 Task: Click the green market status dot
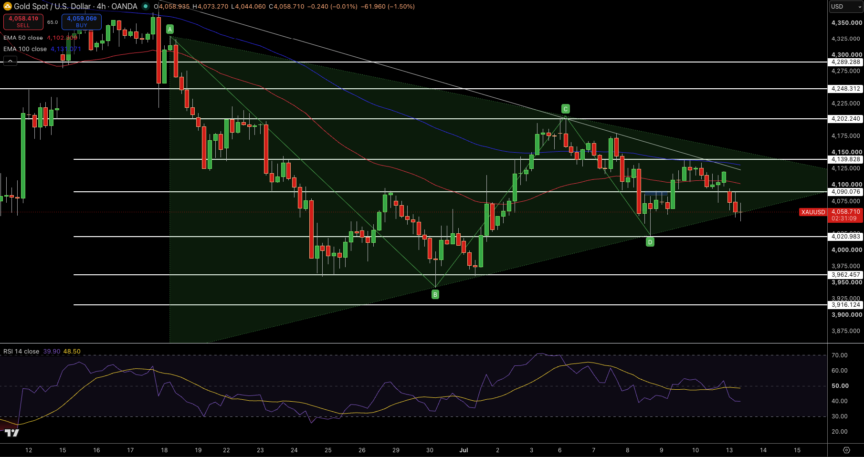[146, 6]
